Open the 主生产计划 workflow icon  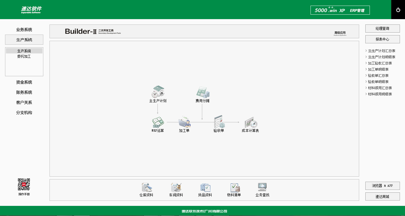pyautogui.click(x=158, y=92)
